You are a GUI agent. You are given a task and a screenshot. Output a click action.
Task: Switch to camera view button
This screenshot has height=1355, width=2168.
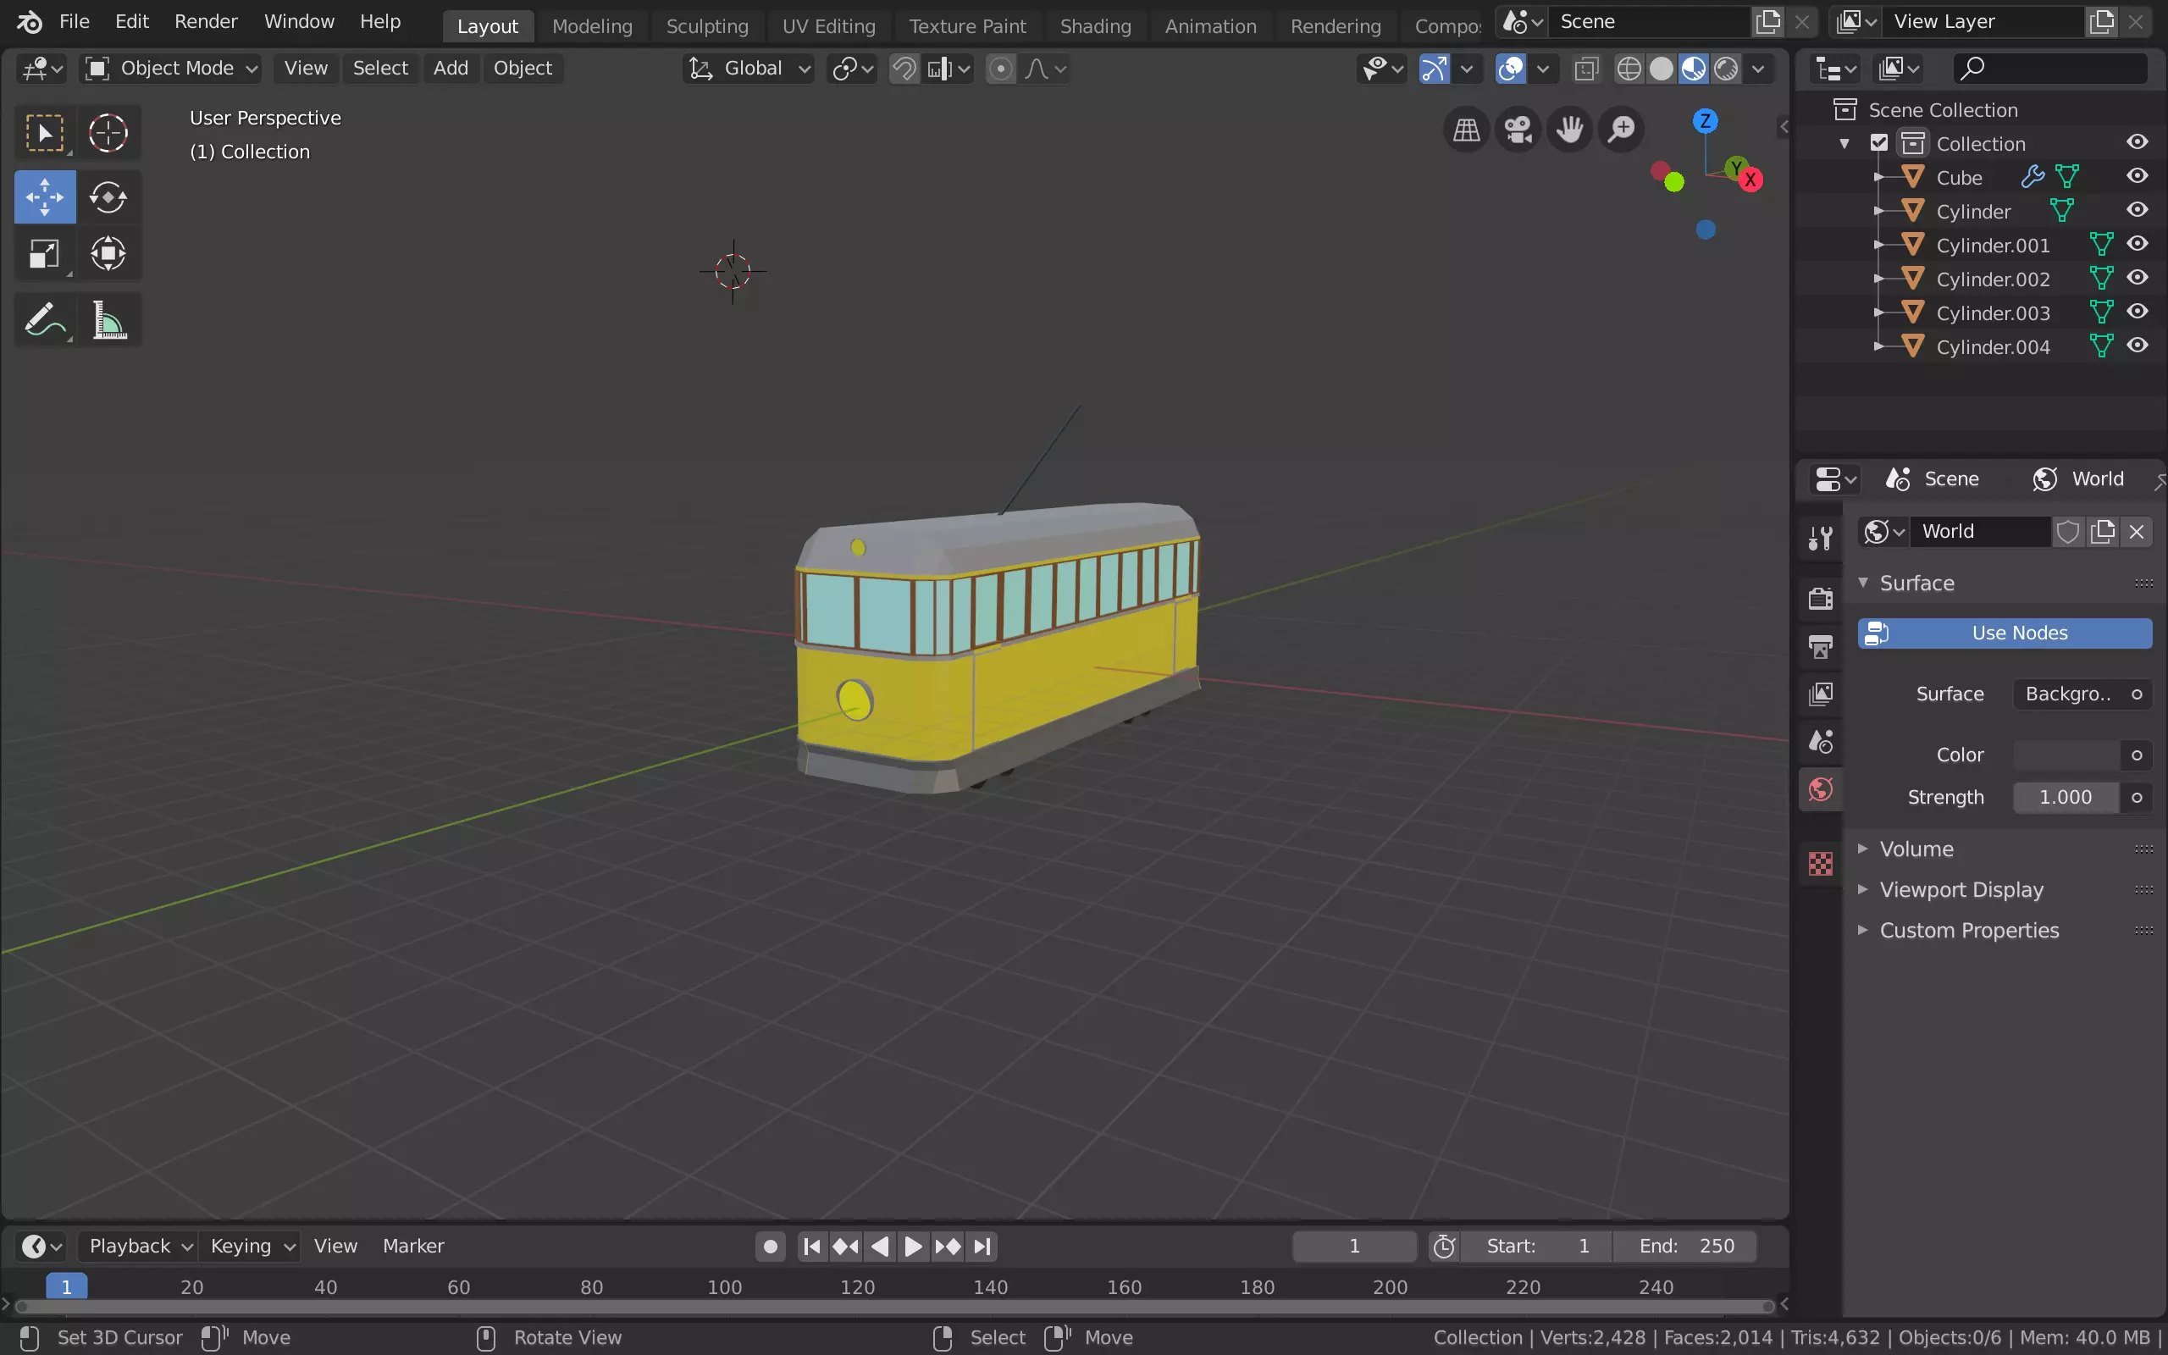coord(1518,130)
